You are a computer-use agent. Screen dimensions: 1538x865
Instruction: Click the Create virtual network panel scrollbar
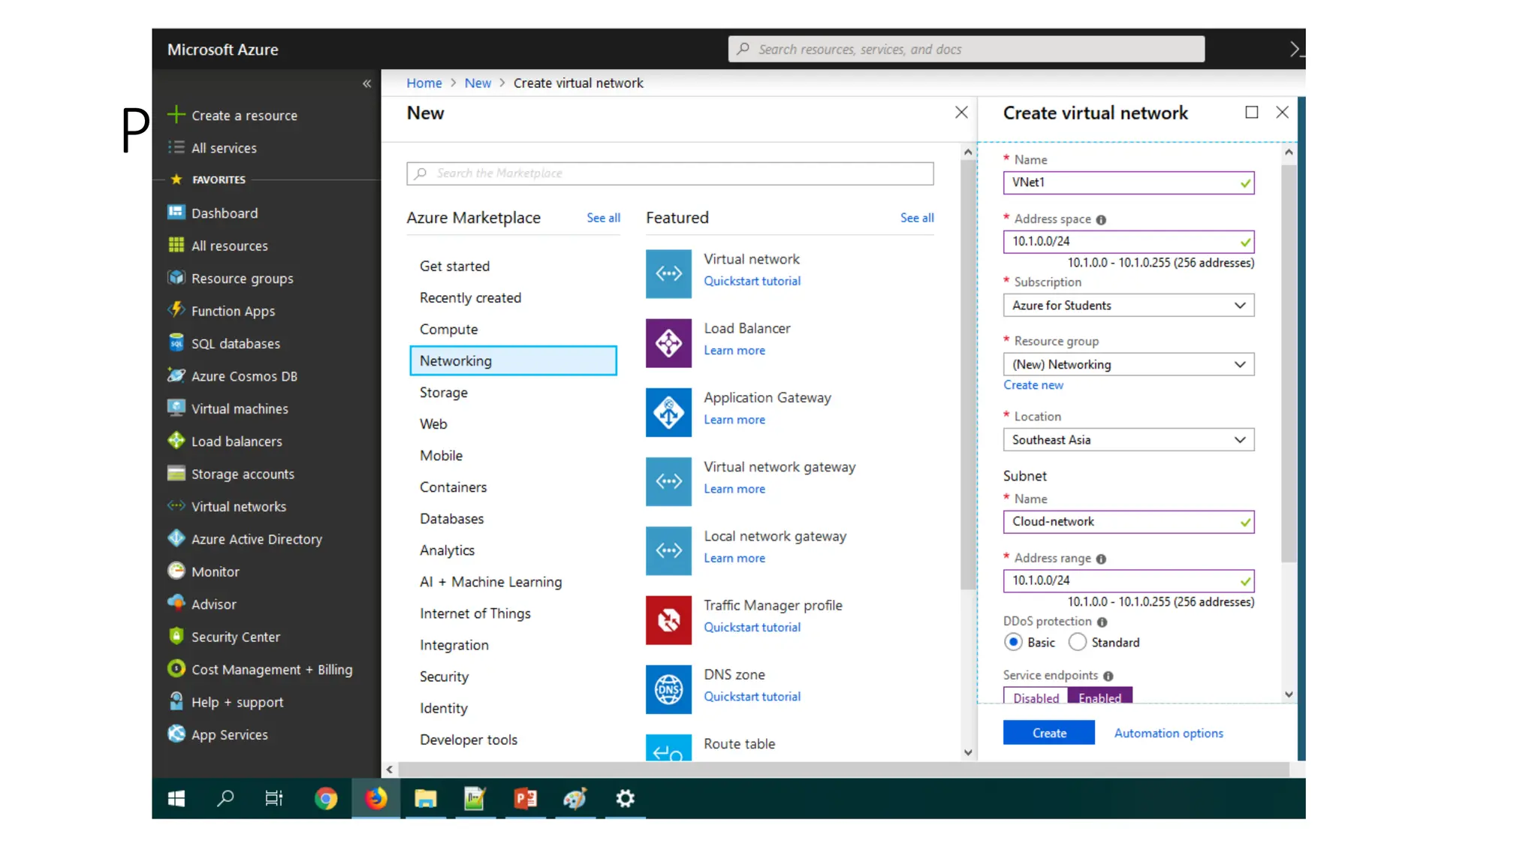click(1289, 363)
